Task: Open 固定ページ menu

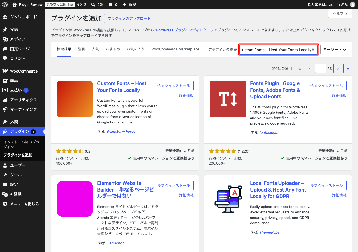Action: [x=22, y=49]
